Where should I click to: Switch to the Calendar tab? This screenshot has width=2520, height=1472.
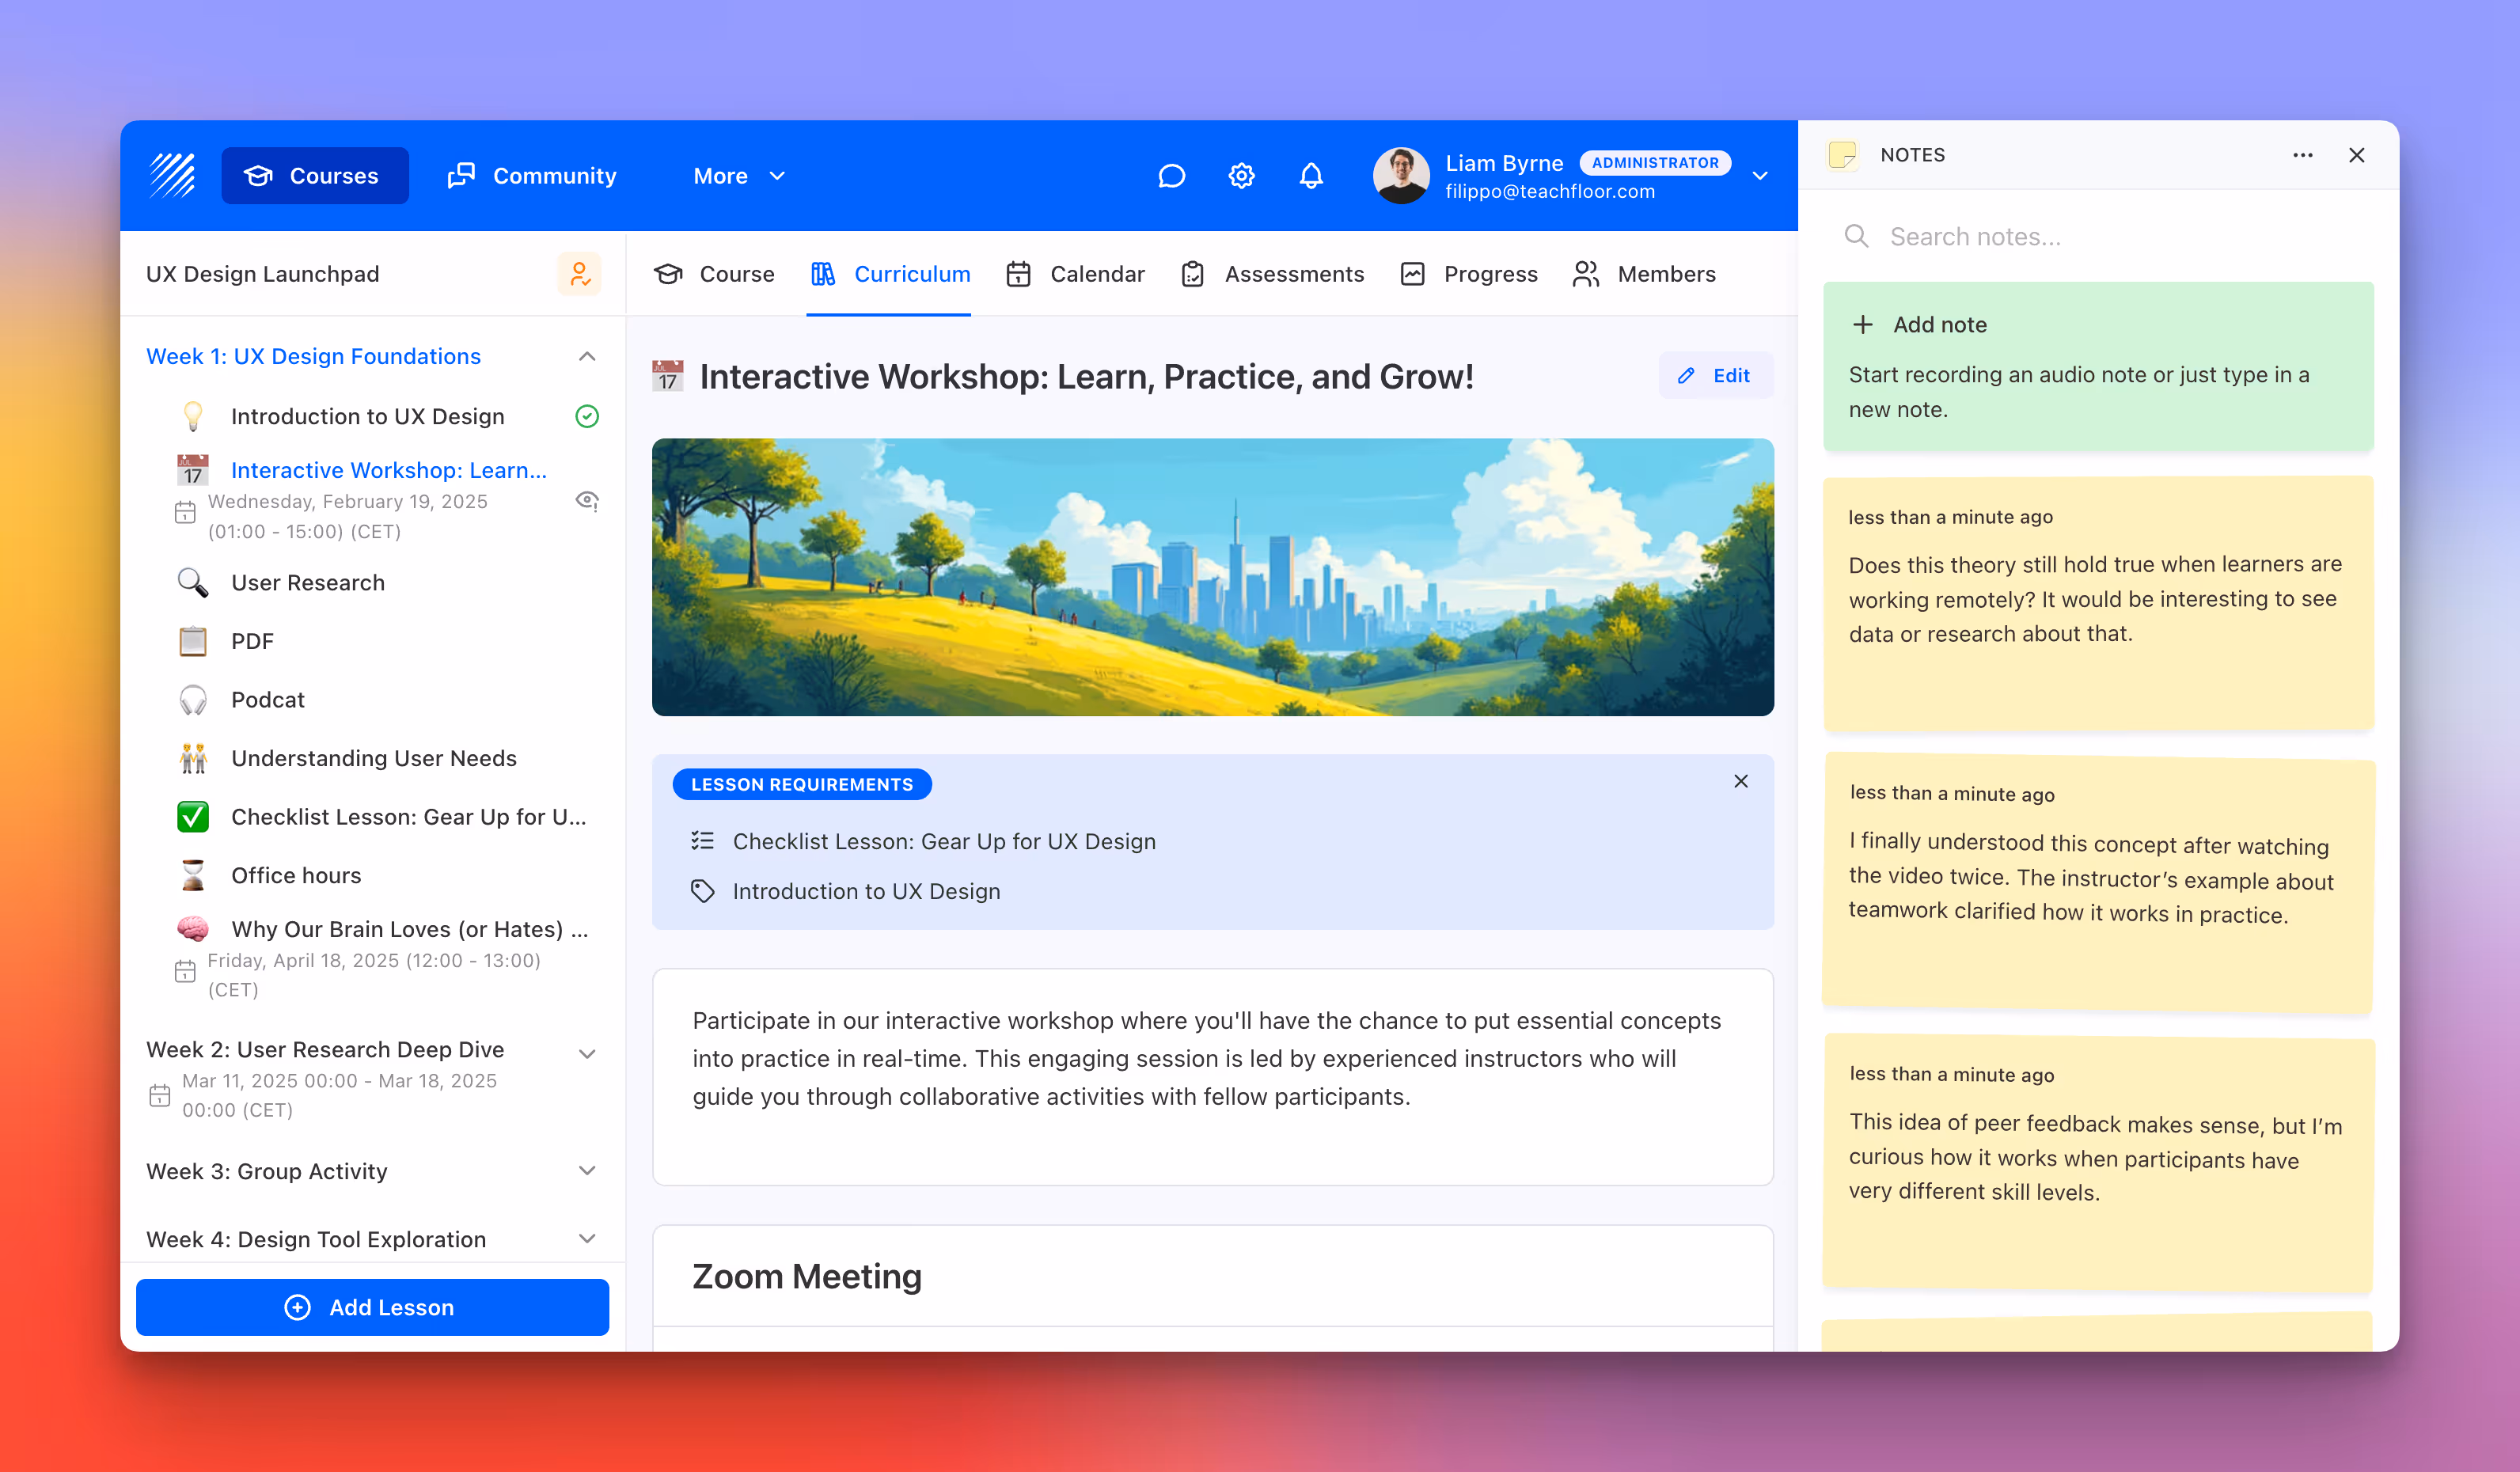1076,274
